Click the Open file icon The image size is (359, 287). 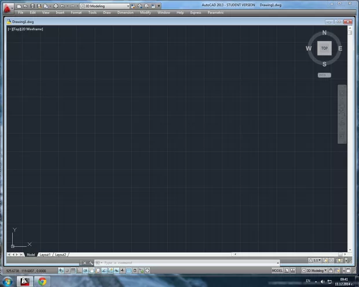[25, 6]
